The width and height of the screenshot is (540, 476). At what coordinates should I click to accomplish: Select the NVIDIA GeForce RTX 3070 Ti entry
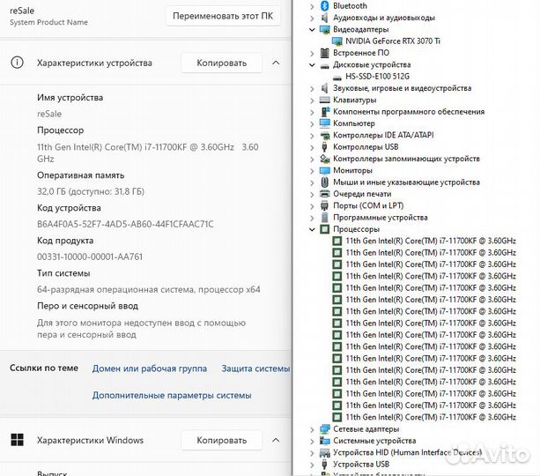pos(393,41)
